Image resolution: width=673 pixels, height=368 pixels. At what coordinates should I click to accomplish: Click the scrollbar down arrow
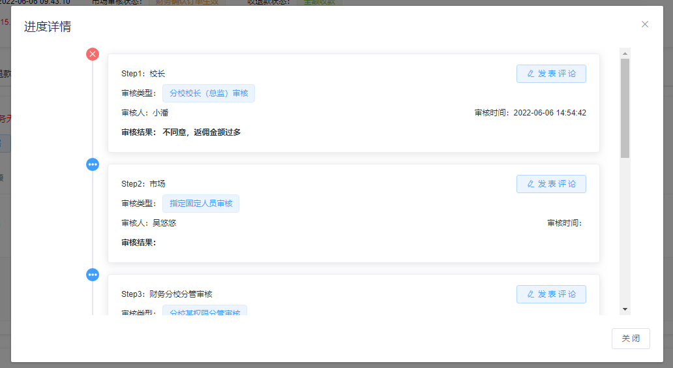click(x=625, y=309)
